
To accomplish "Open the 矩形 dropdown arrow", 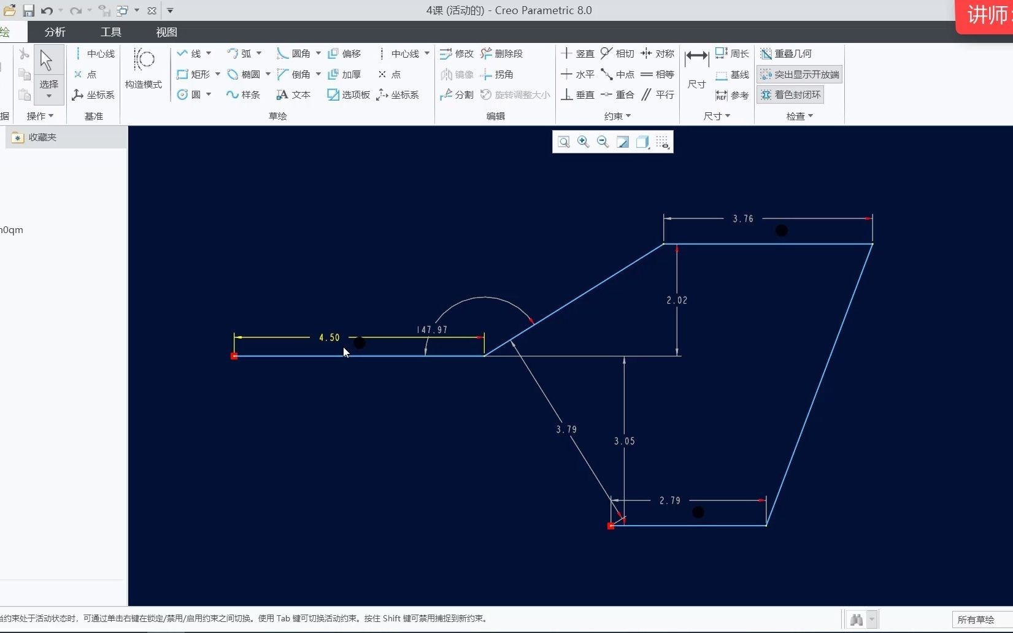I will pyautogui.click(x=218, y=74).
